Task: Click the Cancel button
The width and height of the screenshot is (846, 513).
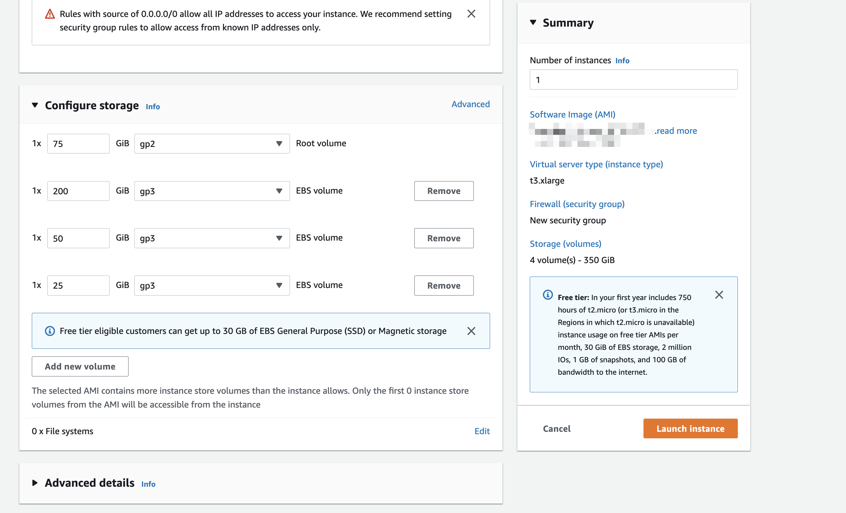Action: (x=556, y=428)
